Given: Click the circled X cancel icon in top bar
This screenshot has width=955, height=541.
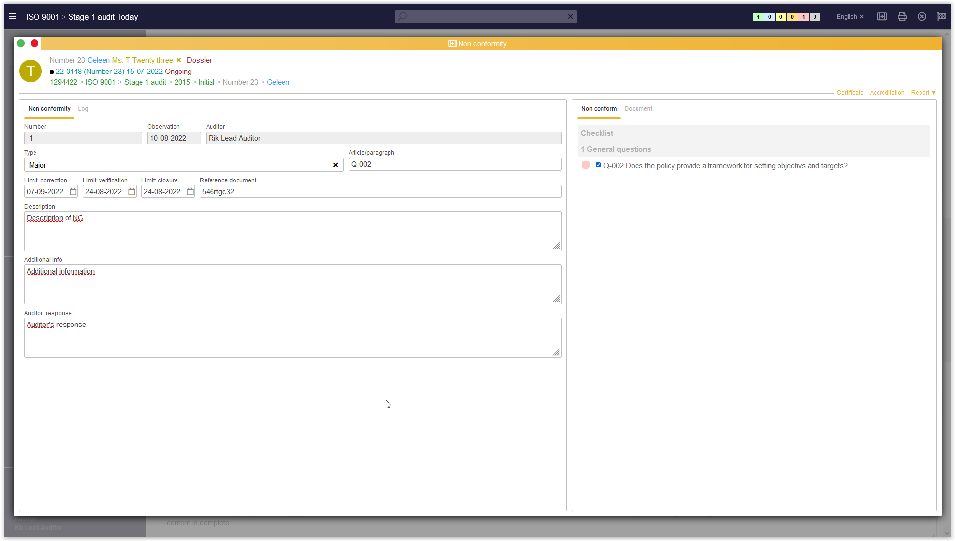Looking at the screenshot, I should pyautogui.click(x=921, y=17).
